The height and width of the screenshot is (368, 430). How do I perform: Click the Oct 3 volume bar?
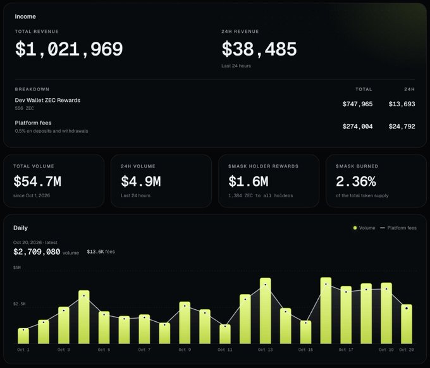tap(64, 325)
